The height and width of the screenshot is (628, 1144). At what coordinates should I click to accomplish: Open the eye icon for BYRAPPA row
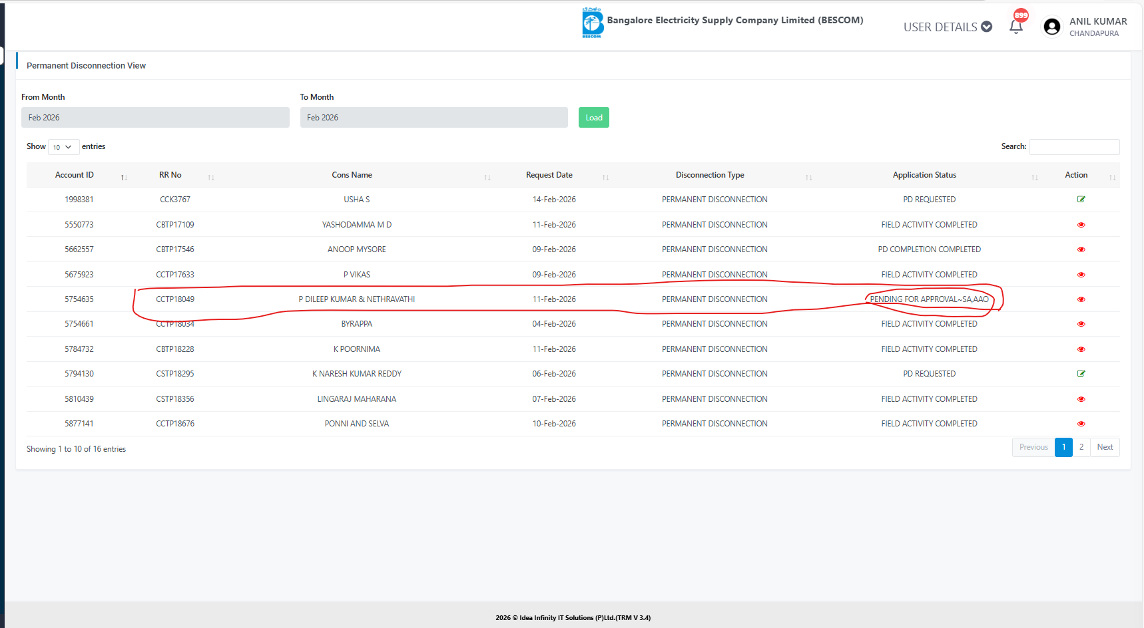1081,324
